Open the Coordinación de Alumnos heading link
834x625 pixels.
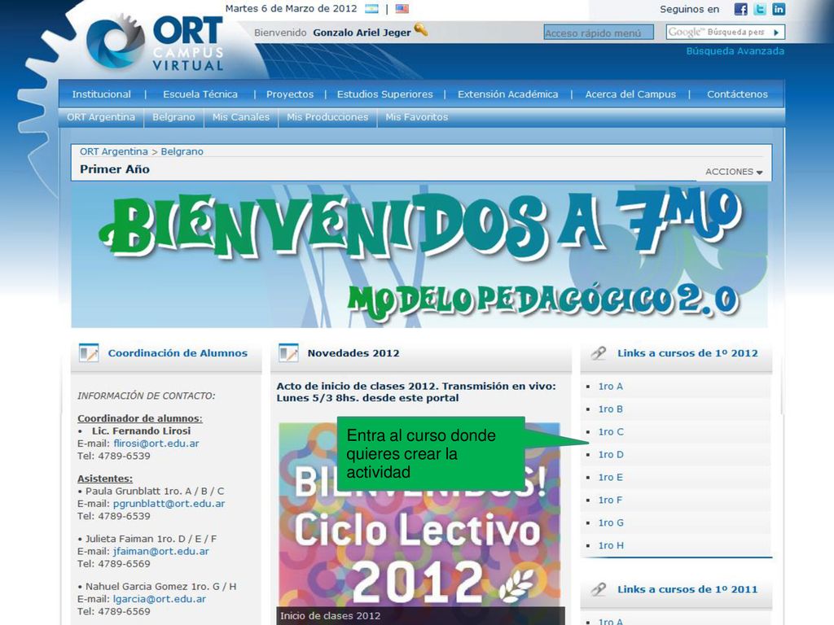pyautogui.click(x=178, y=353)
